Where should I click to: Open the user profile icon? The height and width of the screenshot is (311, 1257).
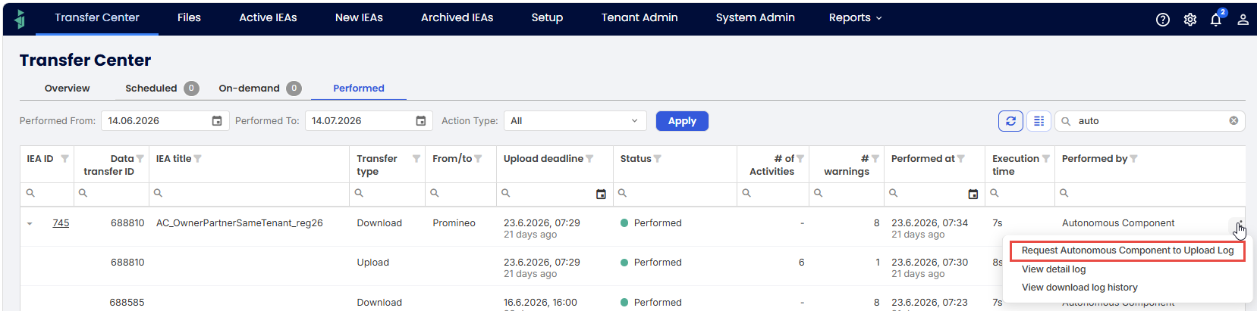[x=1243, y=20]
